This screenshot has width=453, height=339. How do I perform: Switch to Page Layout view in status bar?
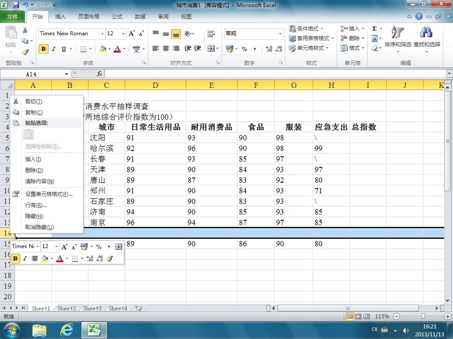click(358, 316)
